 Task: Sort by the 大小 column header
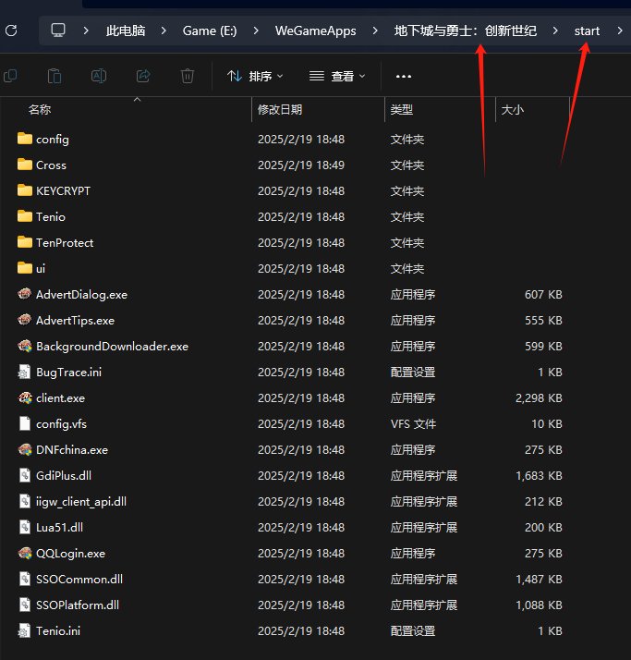(513, 110)
